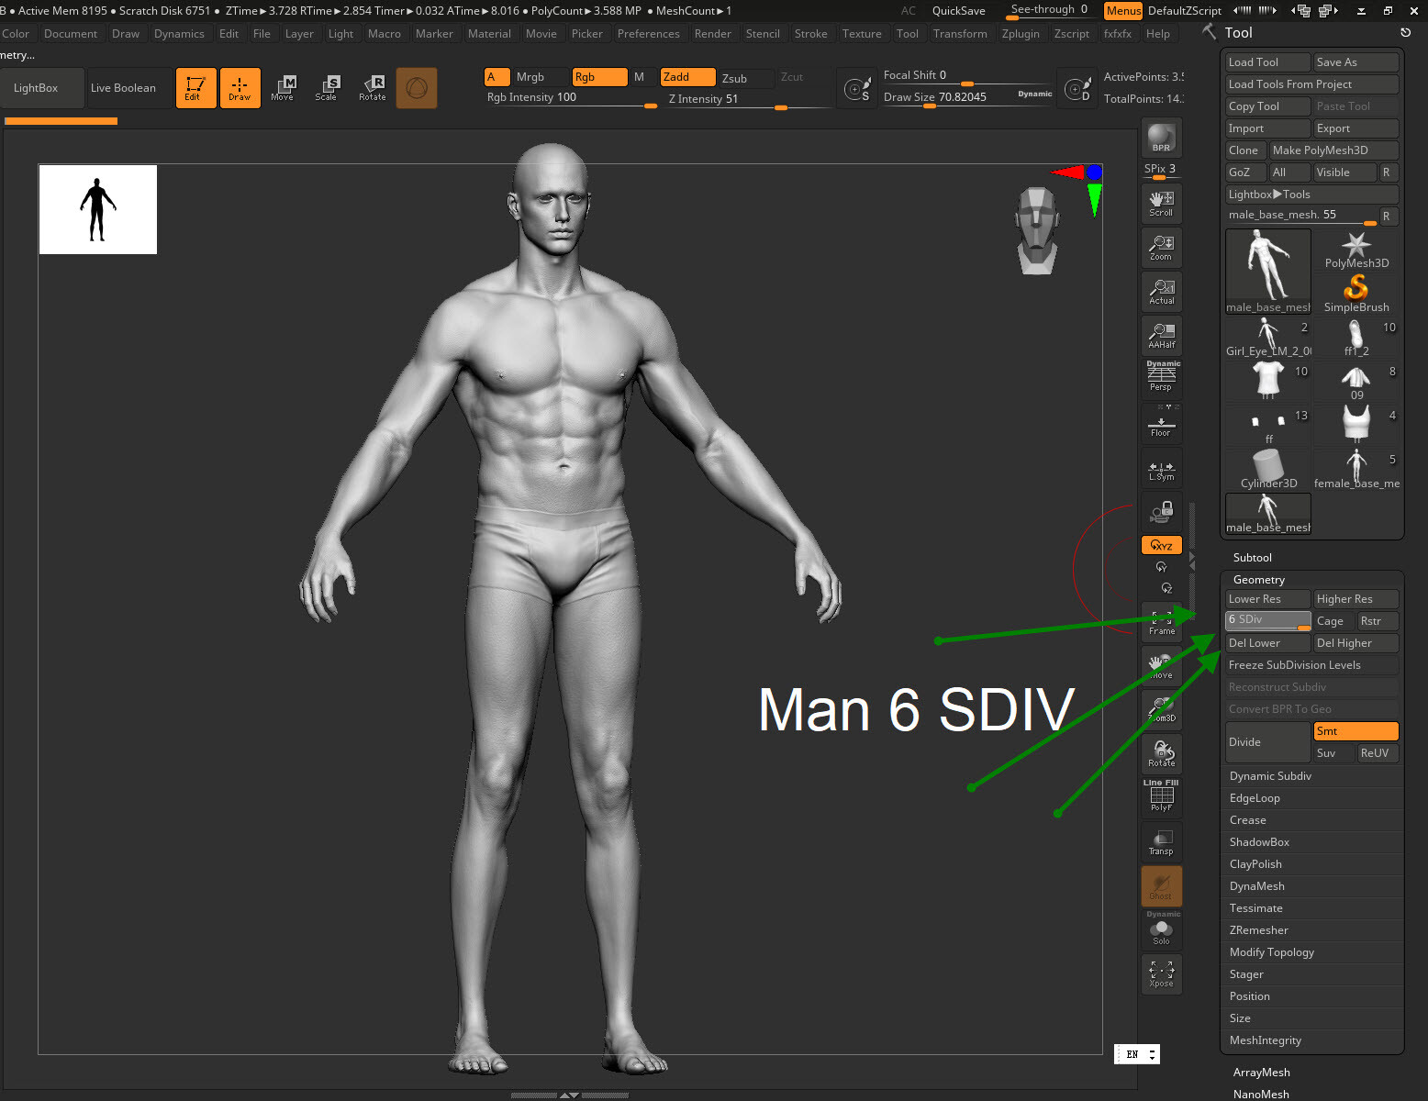Activate the Draw mode icon
Screen dimensions: 1428x1101
[240, 87]
